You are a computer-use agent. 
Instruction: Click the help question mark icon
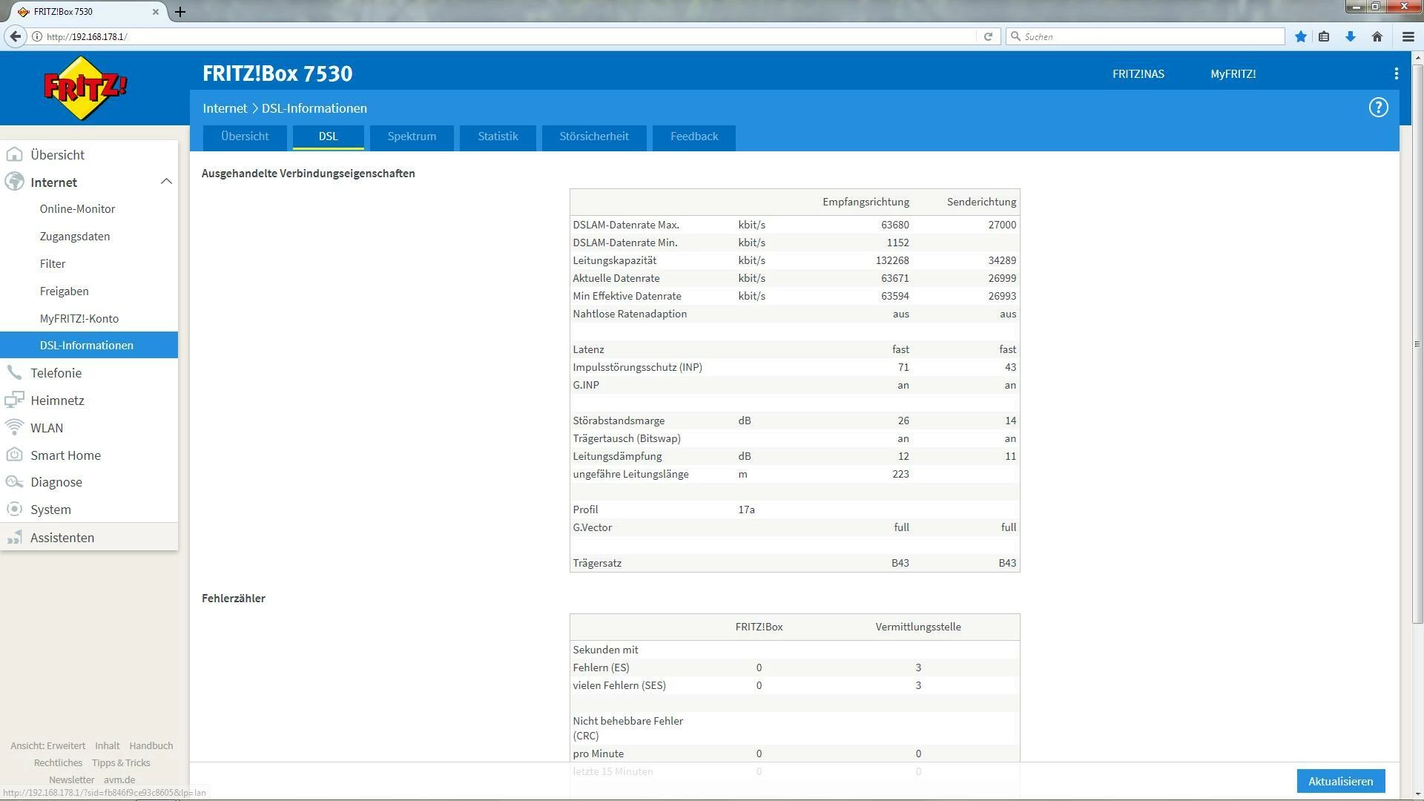(1378, 108)
